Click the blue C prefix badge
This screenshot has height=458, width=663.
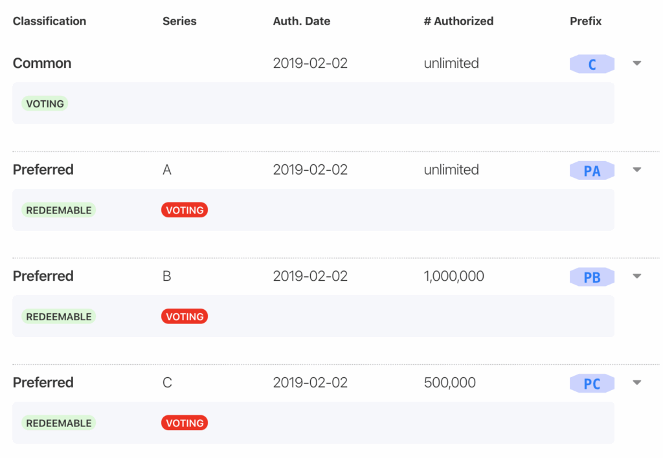click(x=592, y=64)
